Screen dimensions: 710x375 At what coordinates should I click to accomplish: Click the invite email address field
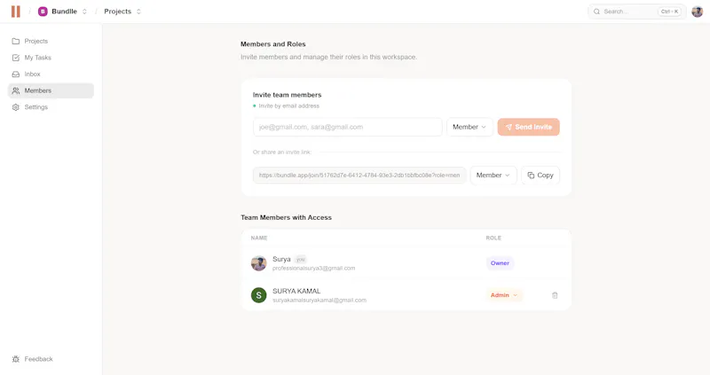pyautogui.click(x=347, y=127)
